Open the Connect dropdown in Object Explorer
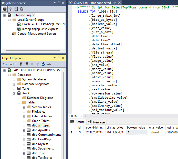 [x=10, y=64]
